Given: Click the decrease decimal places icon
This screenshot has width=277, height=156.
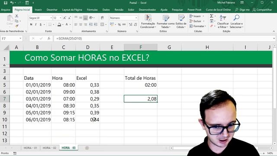Looking at the screenshot, I should (x=135, y=24).
